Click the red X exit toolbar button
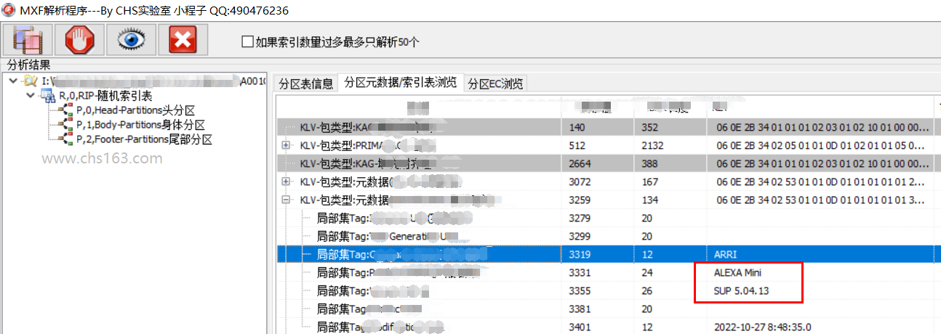 click(183, 39)
